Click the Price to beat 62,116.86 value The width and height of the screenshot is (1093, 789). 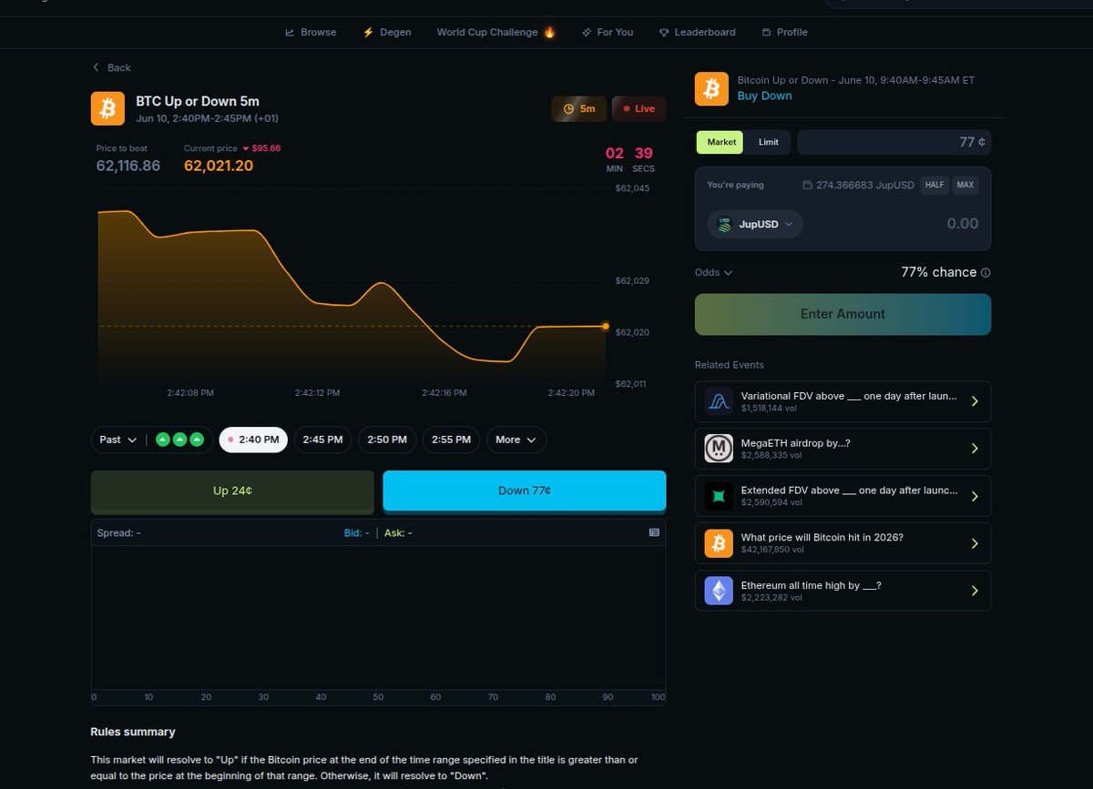128,166
